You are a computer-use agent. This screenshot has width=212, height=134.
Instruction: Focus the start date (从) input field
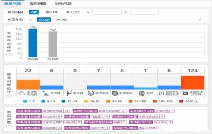point(107,12)
